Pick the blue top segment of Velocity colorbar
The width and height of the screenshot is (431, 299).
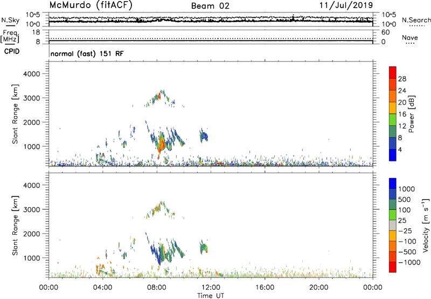coord(393,184)
